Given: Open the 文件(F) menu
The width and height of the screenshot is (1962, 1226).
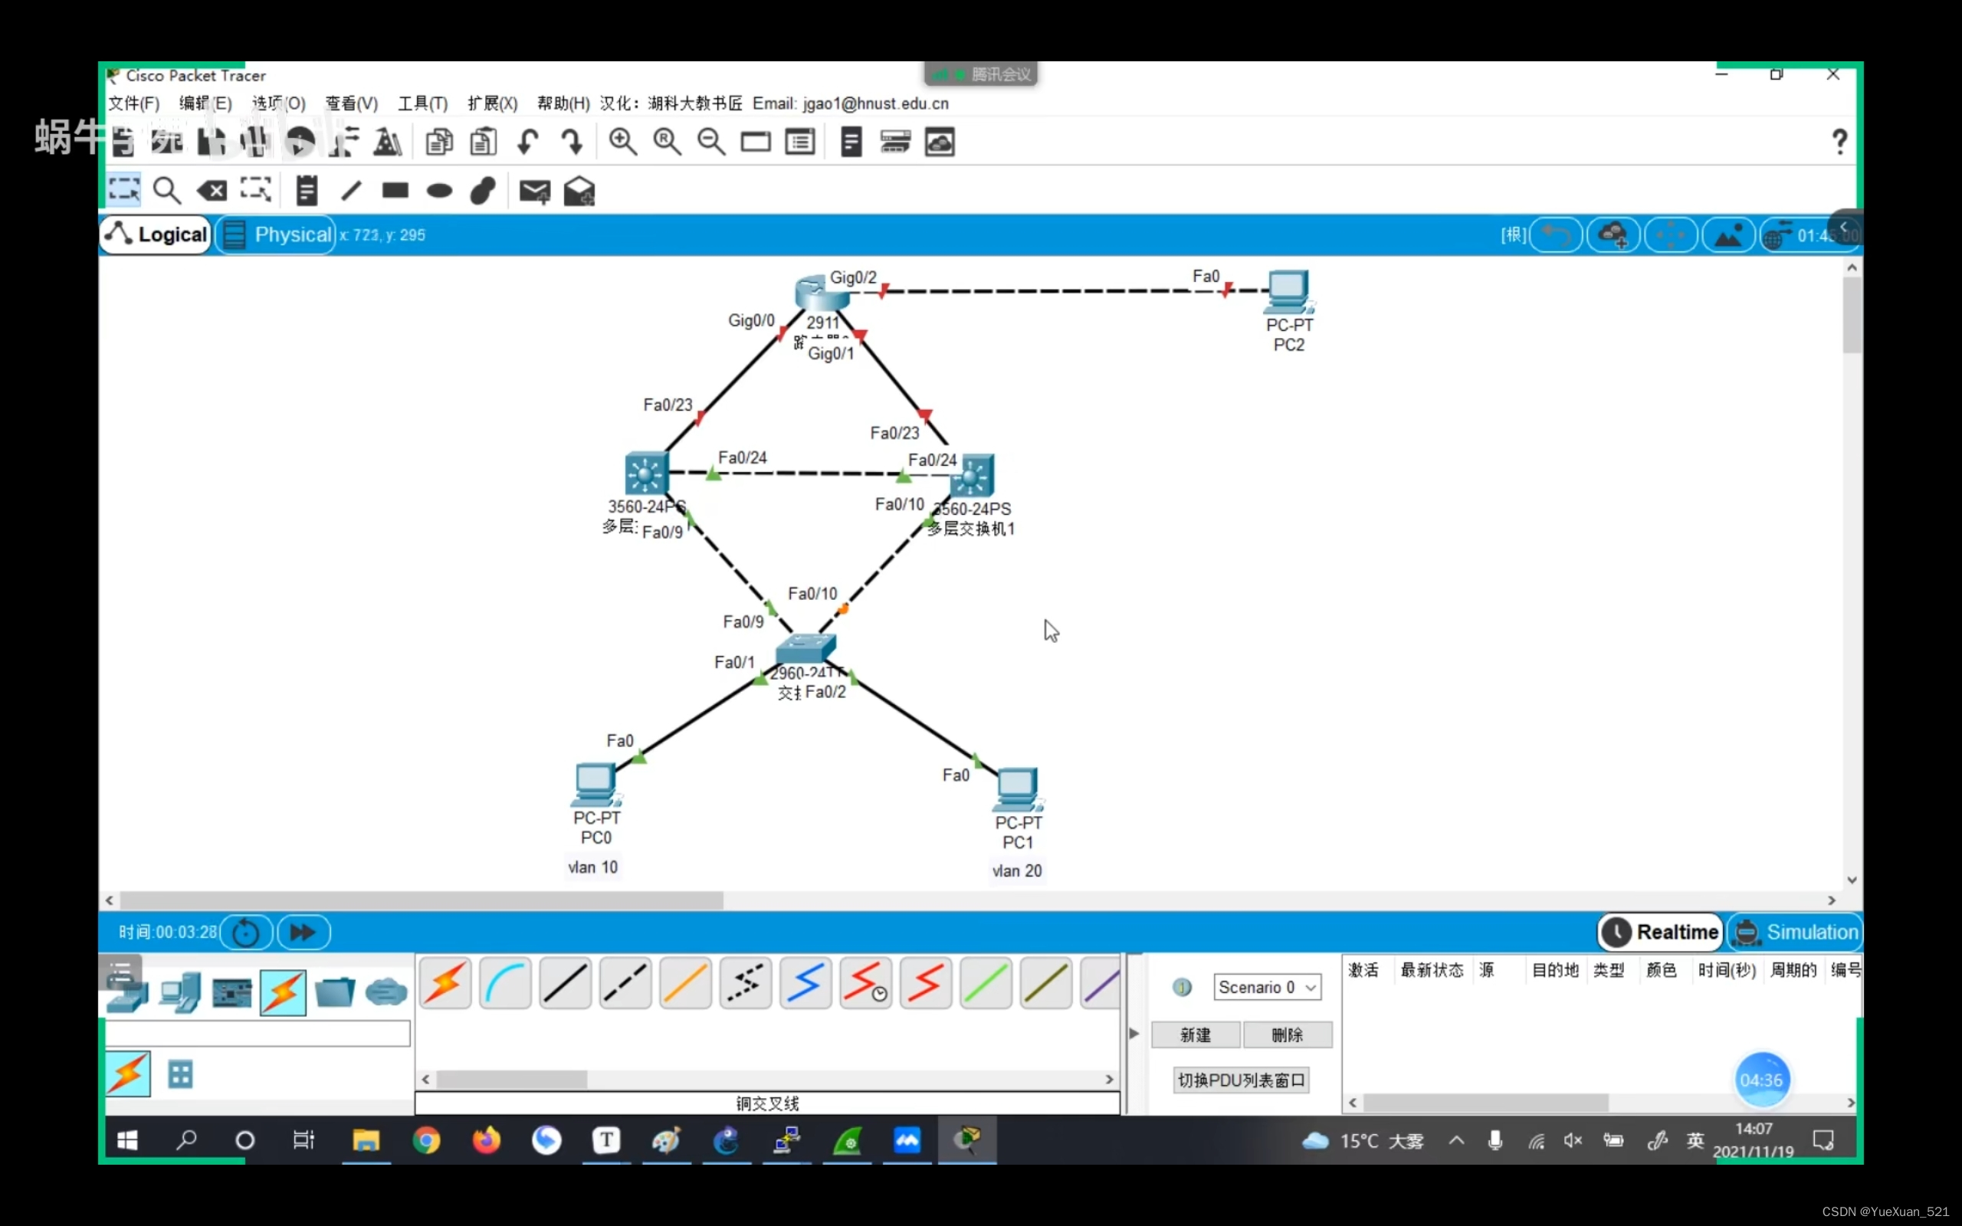Looking at the screenshot, I should 135,103.
